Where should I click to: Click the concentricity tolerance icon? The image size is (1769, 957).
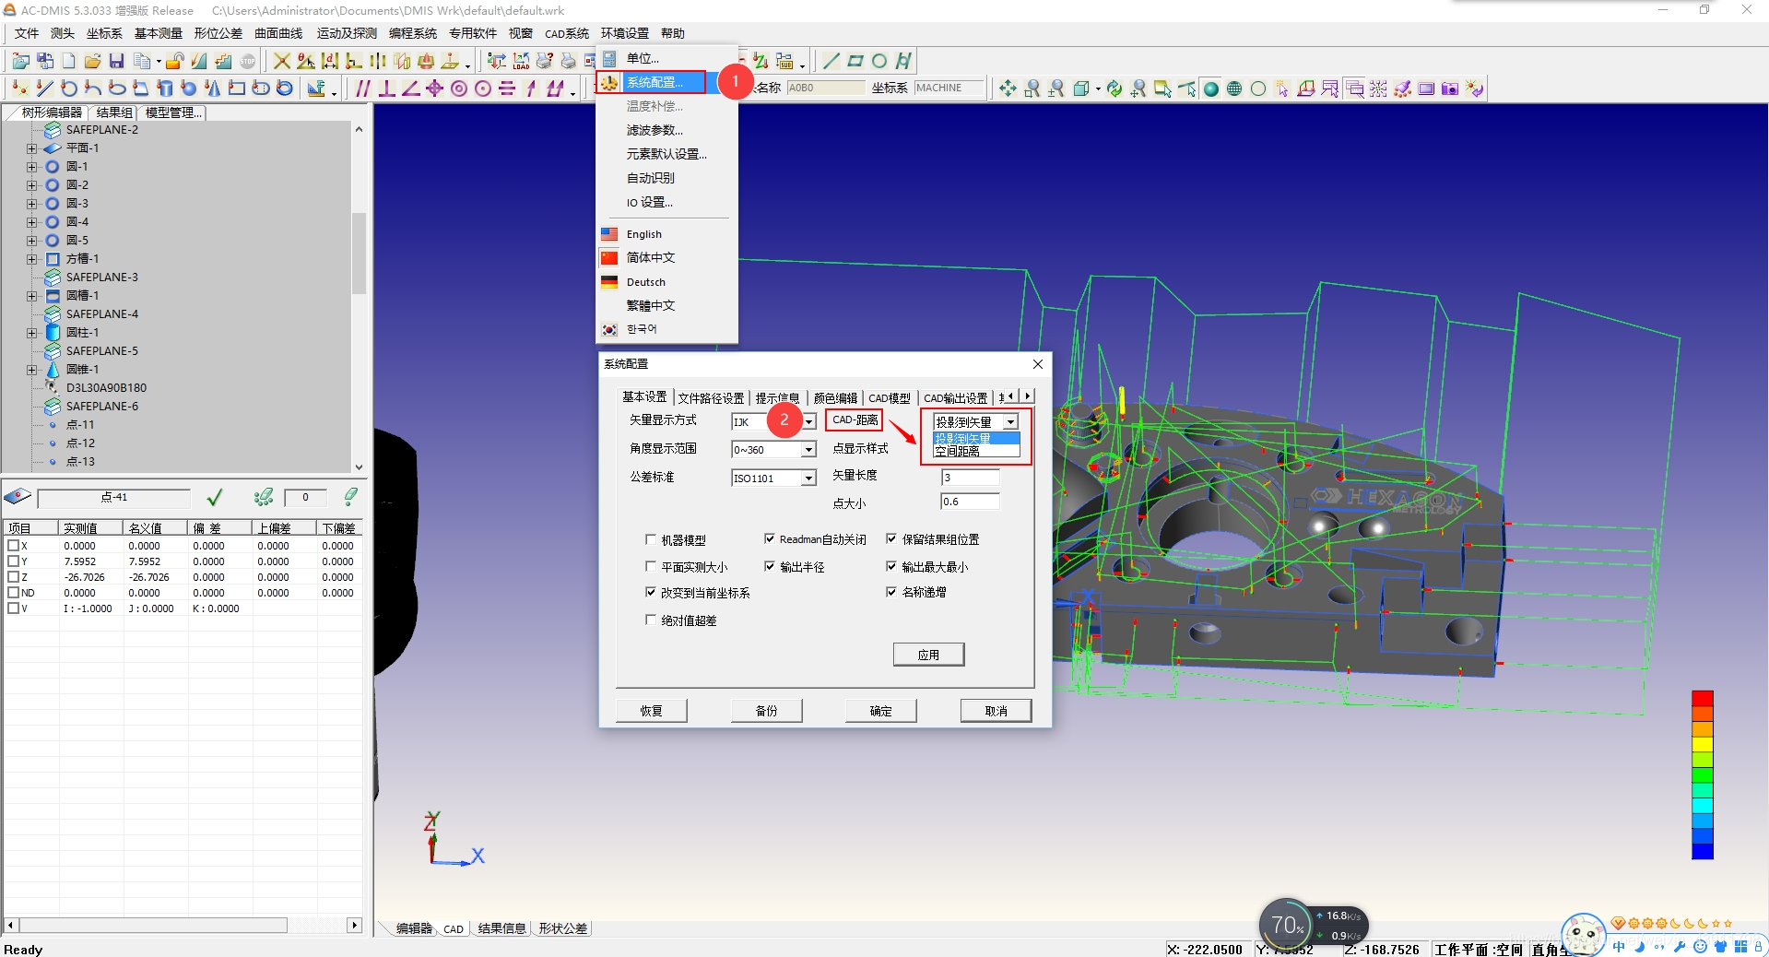tap(458, 88)
